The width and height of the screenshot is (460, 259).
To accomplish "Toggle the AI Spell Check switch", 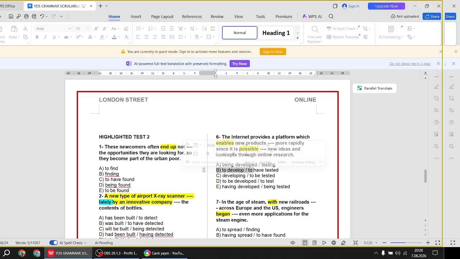I will point(53,243).
